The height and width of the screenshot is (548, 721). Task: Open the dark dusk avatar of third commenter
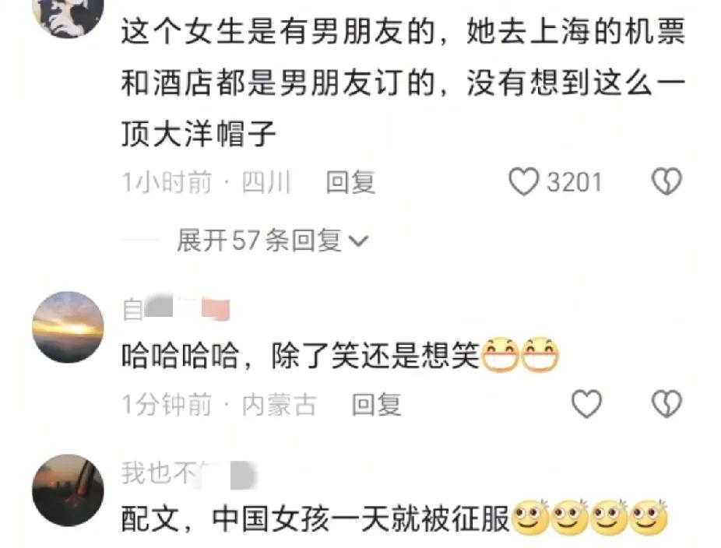pyautogui.click(x=68, y=490)
